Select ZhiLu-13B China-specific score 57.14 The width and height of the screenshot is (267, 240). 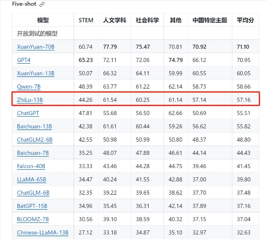(199, 100)
